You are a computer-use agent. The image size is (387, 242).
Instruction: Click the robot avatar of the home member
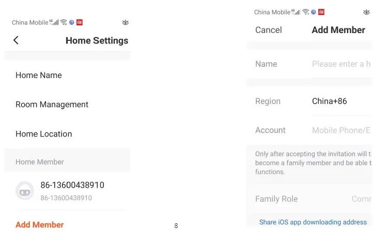[25, 191]
